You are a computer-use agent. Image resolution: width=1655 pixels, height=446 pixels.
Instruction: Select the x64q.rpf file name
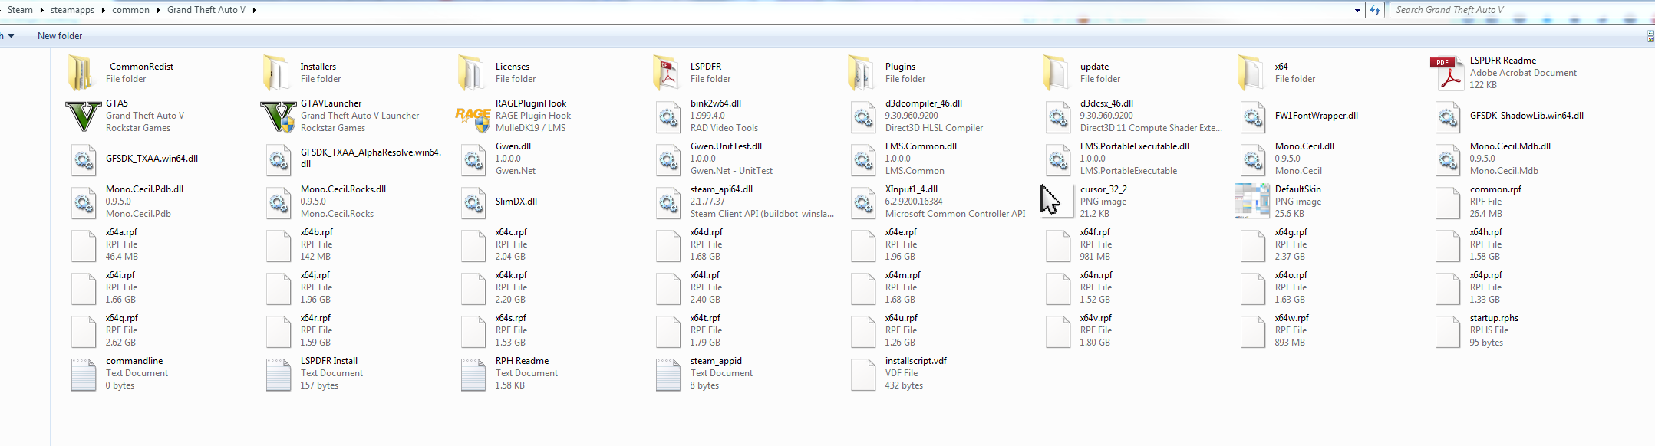[122, 318]
